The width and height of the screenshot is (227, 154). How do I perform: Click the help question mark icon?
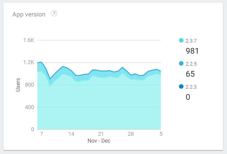point(54,13)
